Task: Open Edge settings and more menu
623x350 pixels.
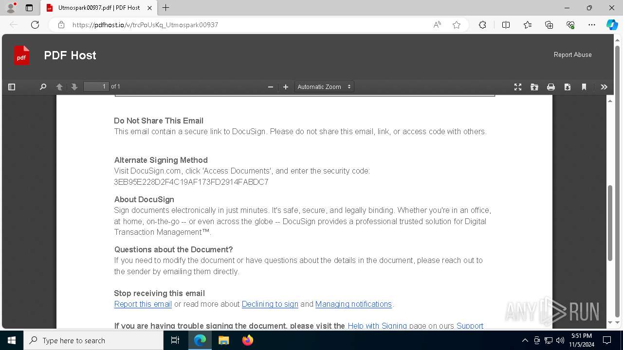Action: (592, 25)
